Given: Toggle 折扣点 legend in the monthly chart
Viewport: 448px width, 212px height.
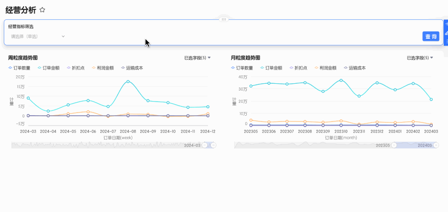Looking at the screenshot, I should tap(298, 68).
